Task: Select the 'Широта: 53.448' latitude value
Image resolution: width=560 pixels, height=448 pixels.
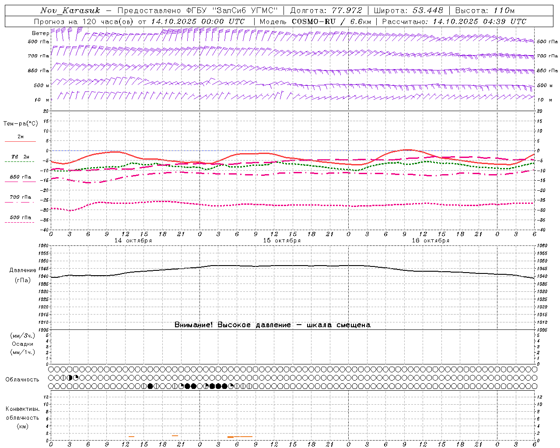Action: pyautogui.click(x=408, y=10)
